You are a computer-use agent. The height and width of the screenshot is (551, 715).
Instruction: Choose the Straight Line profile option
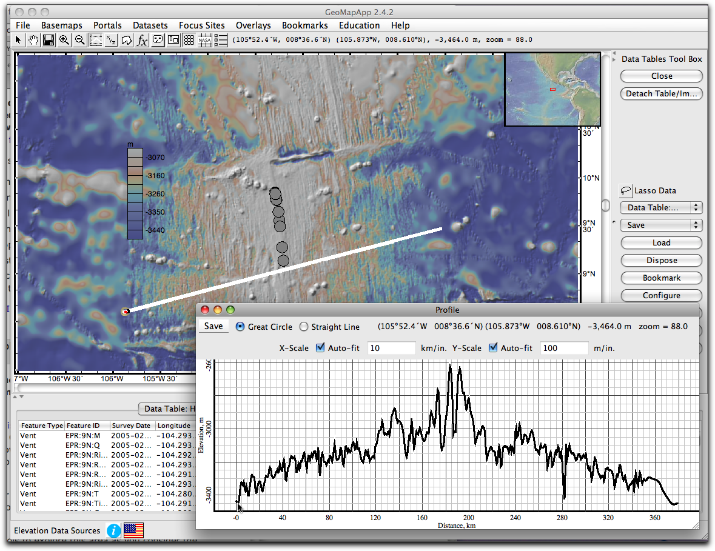pos(303,326)
